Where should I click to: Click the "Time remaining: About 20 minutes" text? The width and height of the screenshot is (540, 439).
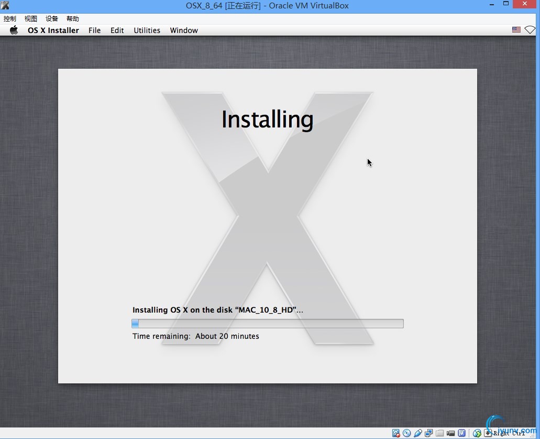195,336
